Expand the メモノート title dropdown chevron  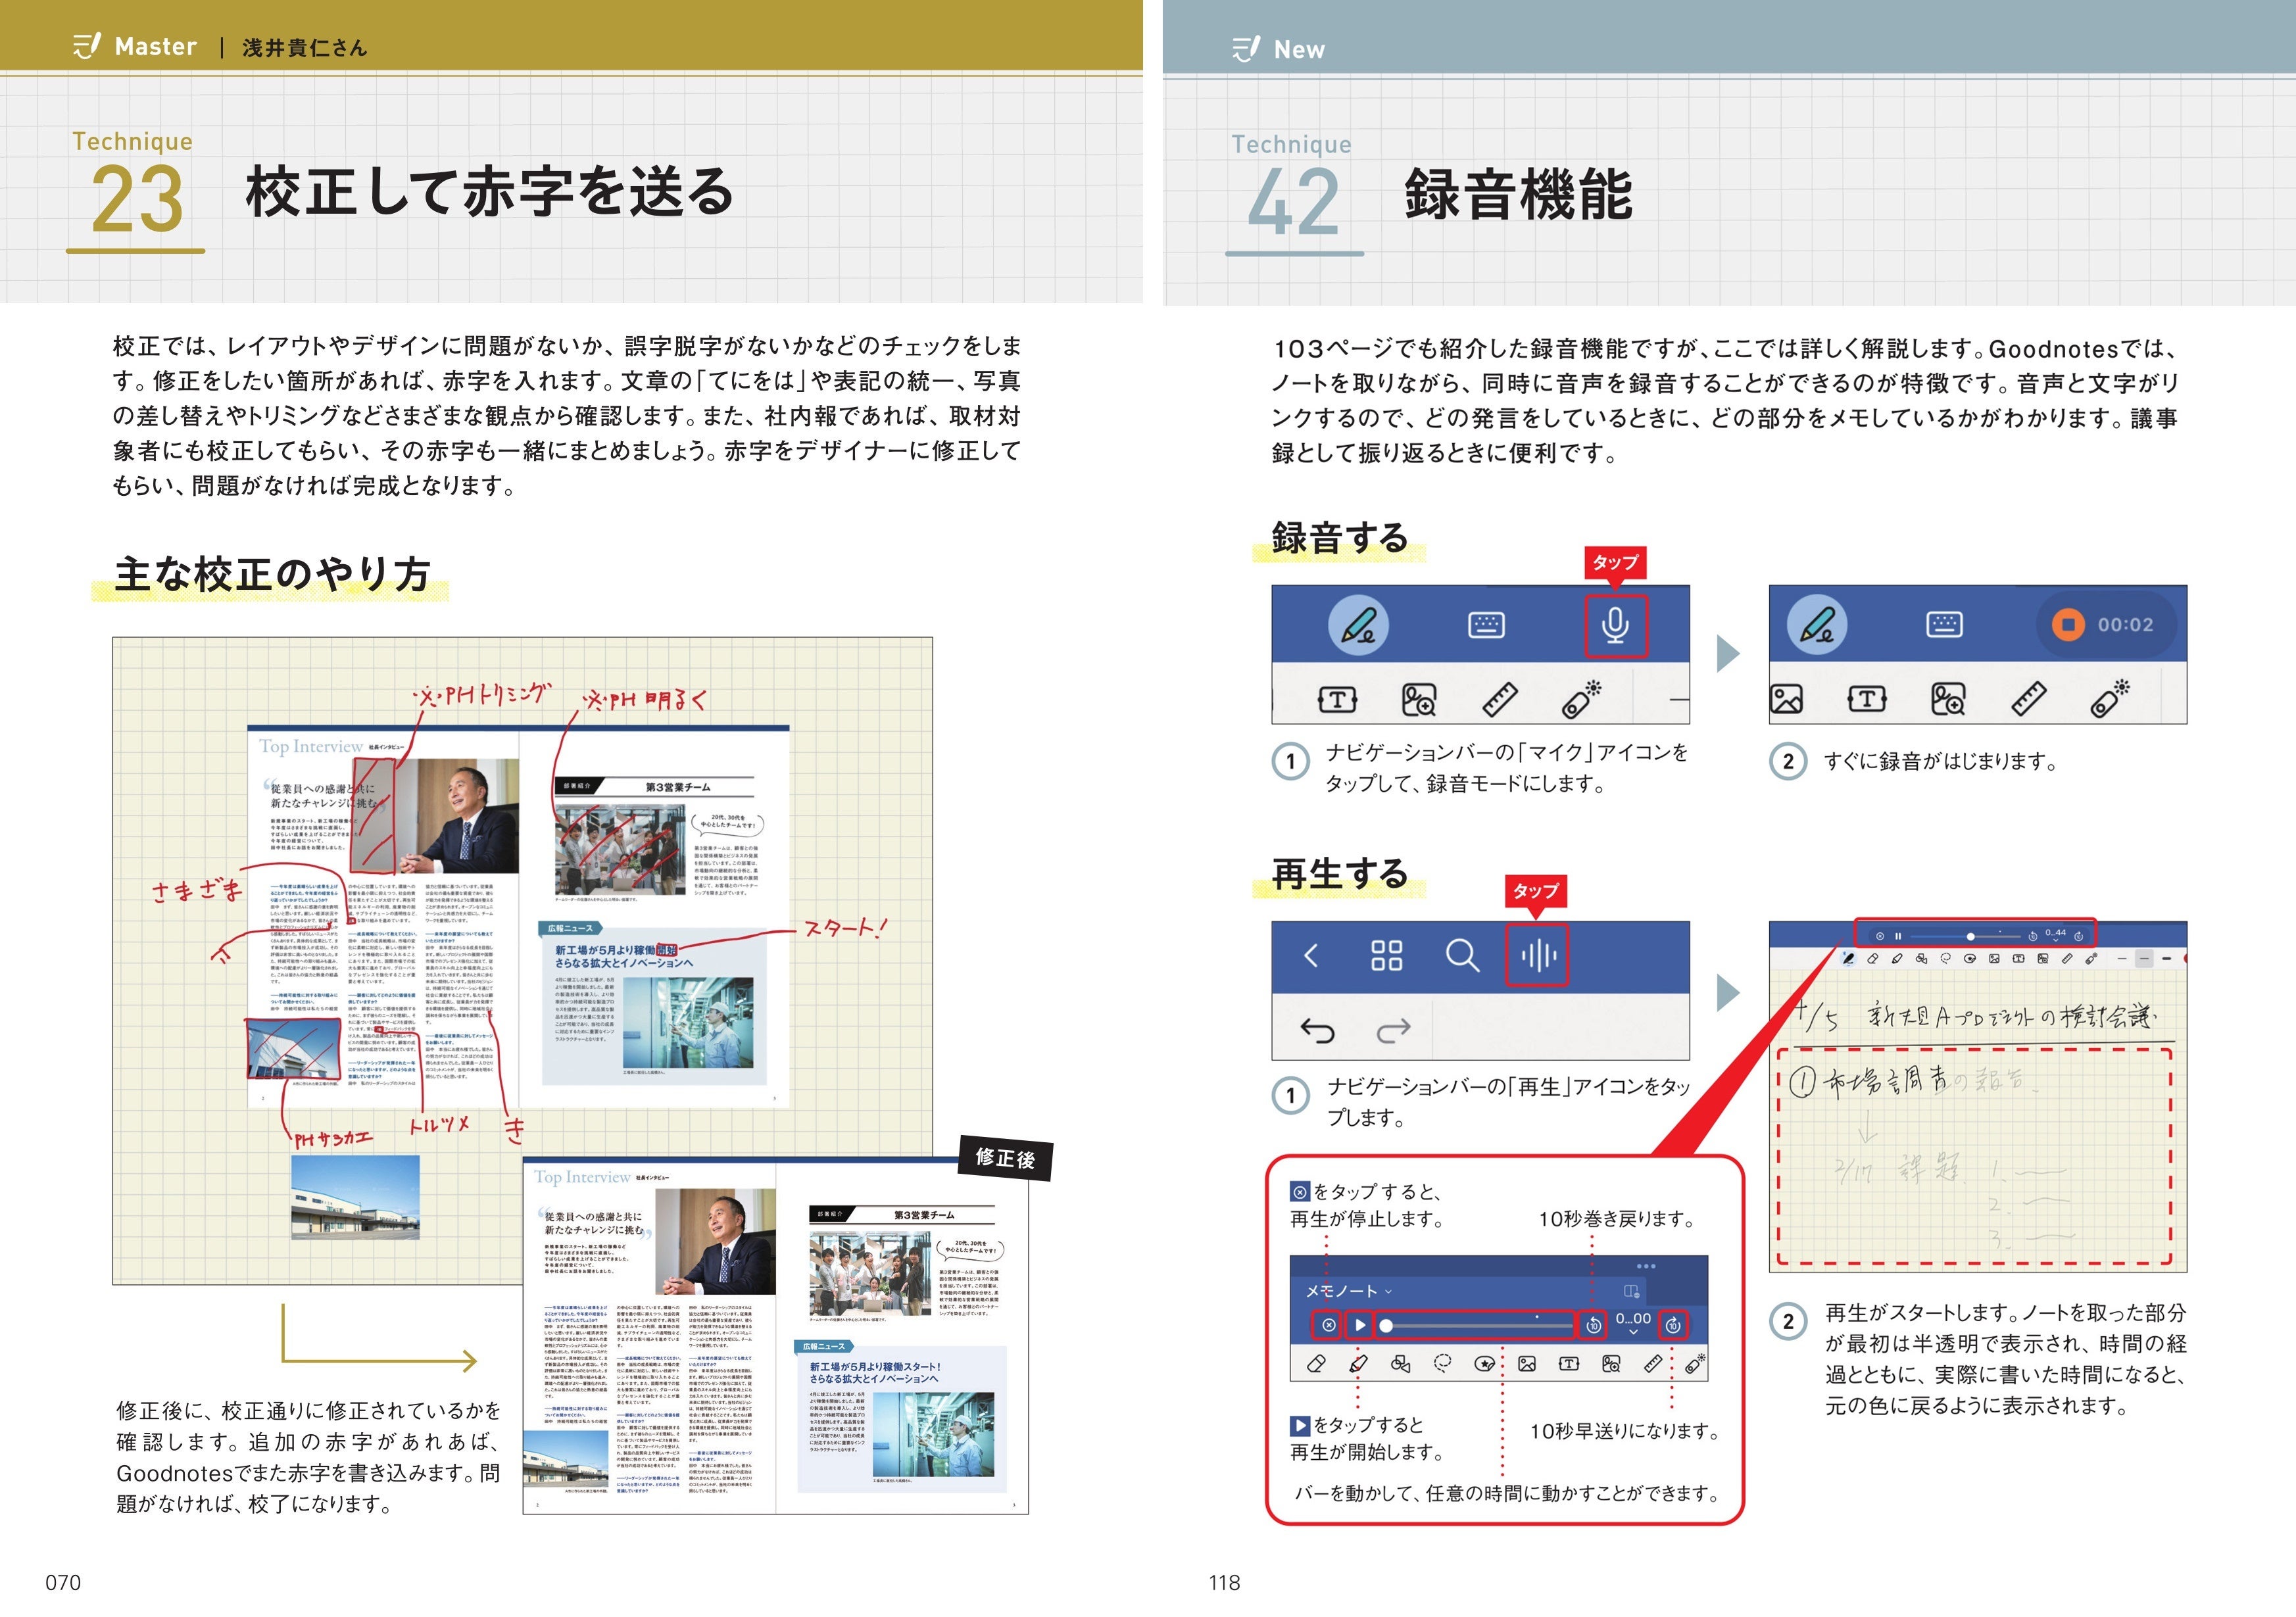pyautogui.click(x=1389, y=1292)
